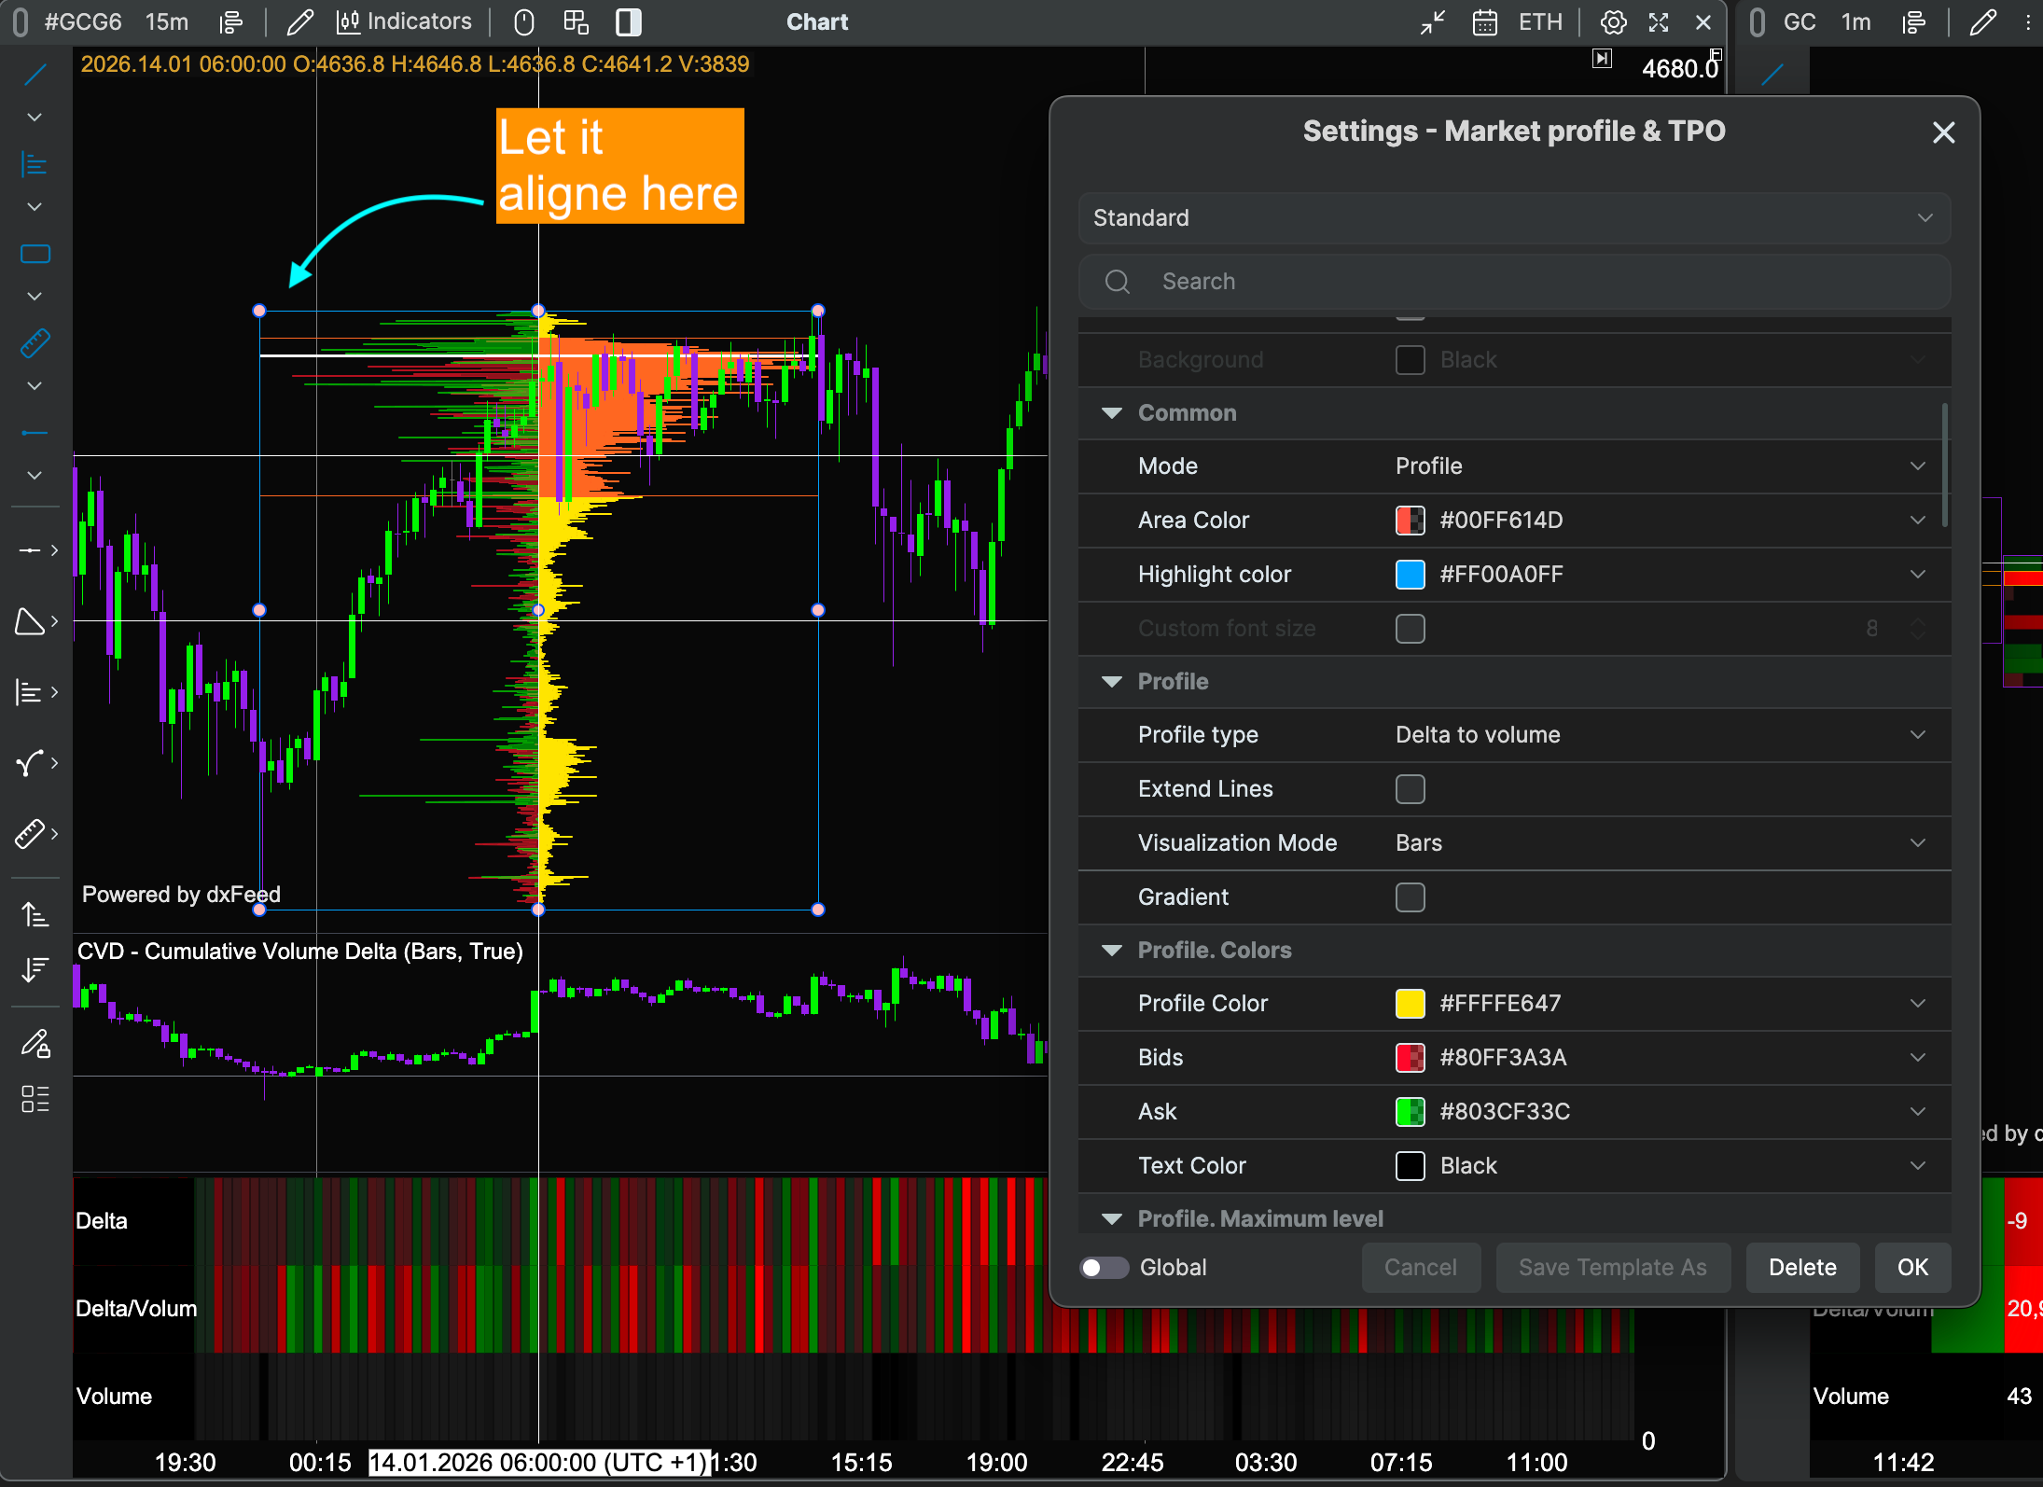
Task: Select the ruler measure tool in sidebar
Action: [35, 343]
